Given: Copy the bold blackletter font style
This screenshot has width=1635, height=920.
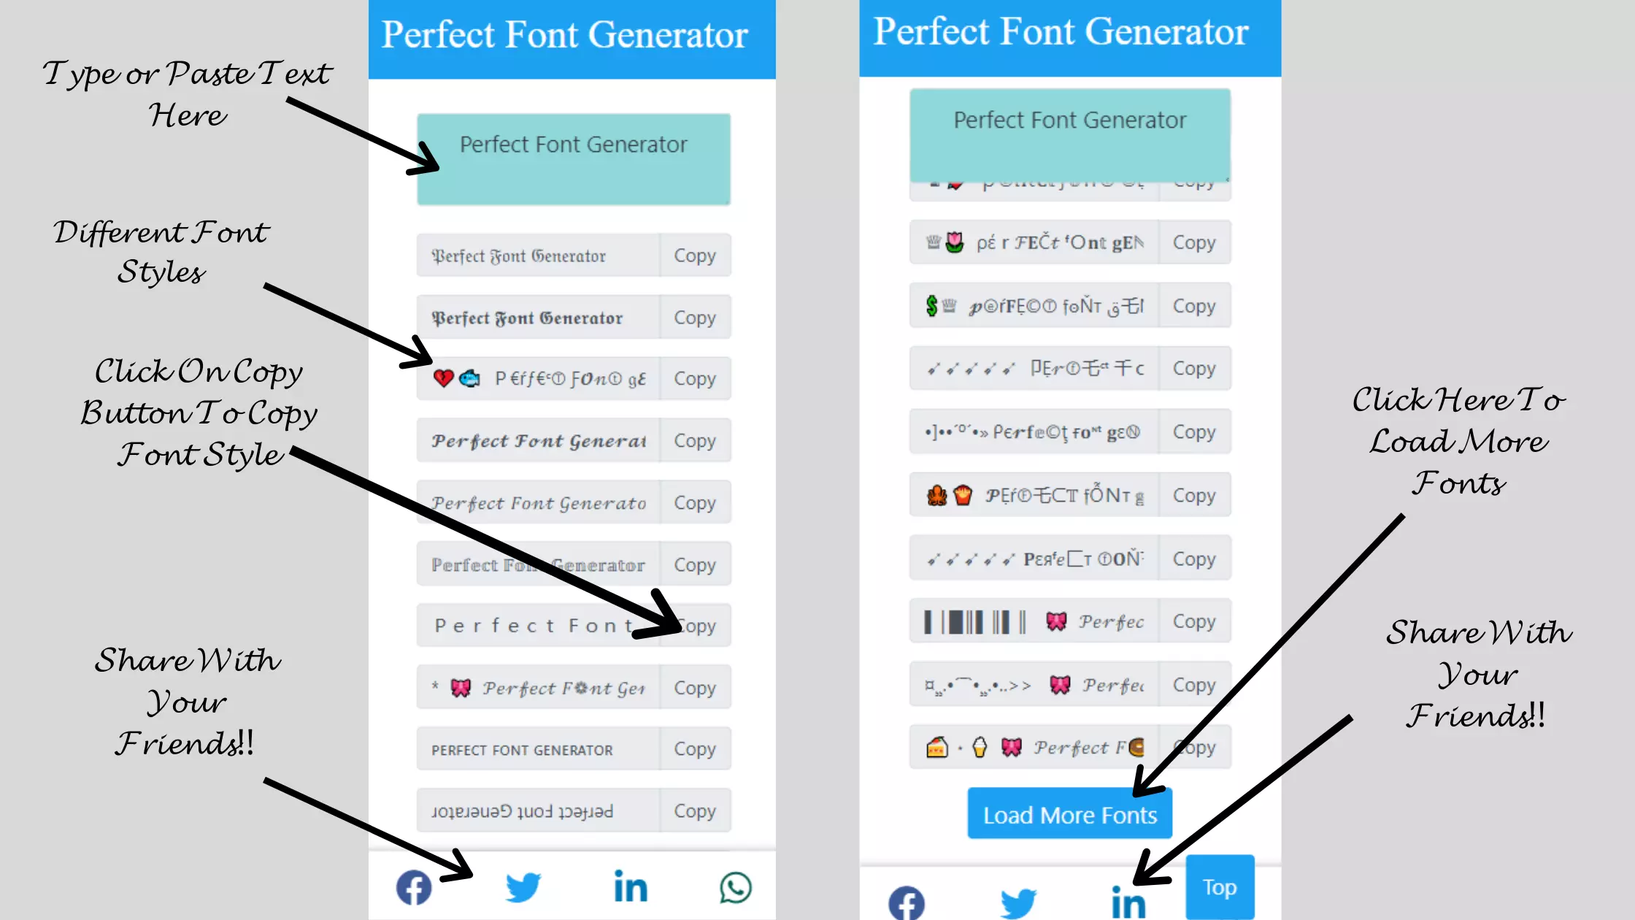Looking at the screenshot, I should click(x=694, y=317).
